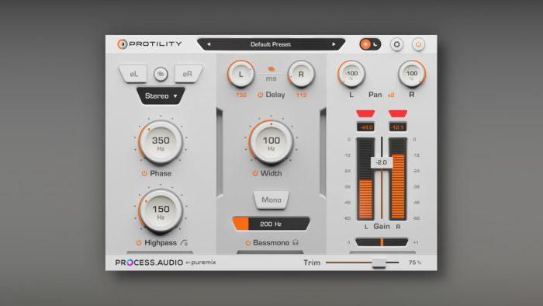Toggle the Bassmono power switch
The width and height of the screenshot is (543, 306).
pos(248,242)
